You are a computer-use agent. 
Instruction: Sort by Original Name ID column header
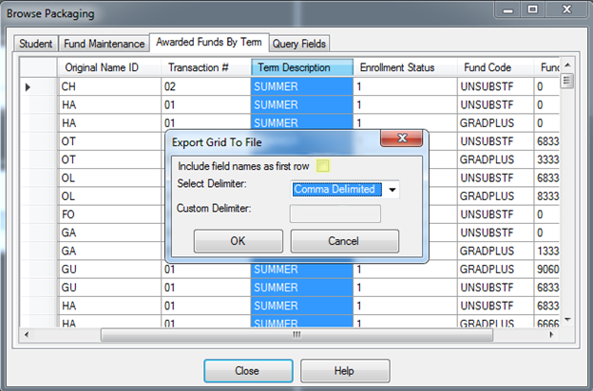109,67
